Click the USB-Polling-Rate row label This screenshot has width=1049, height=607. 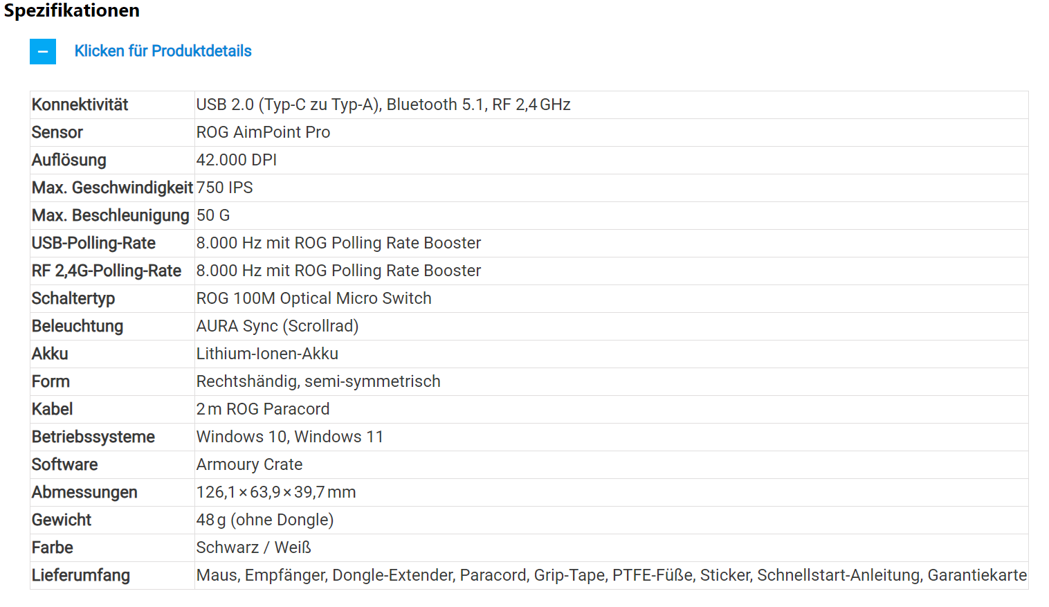(x=93, y=243)
